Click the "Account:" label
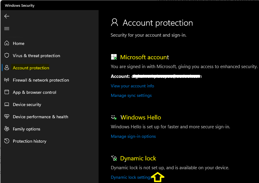The image size is (259, 183). [120, 76]
